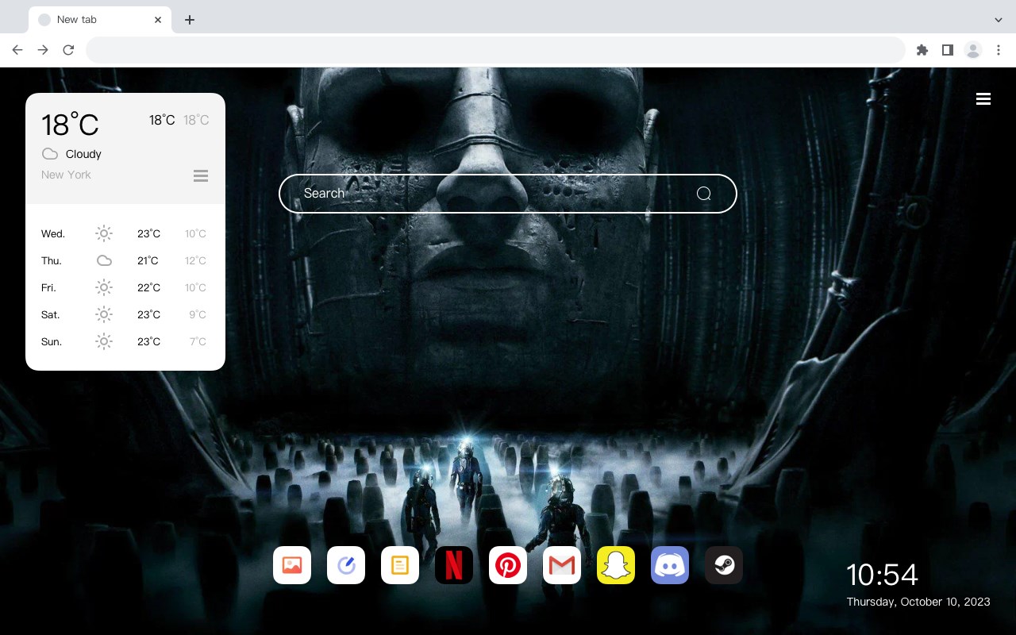
Task: Click Thursday's cloud forecast icon
Action: pos(104,260)
